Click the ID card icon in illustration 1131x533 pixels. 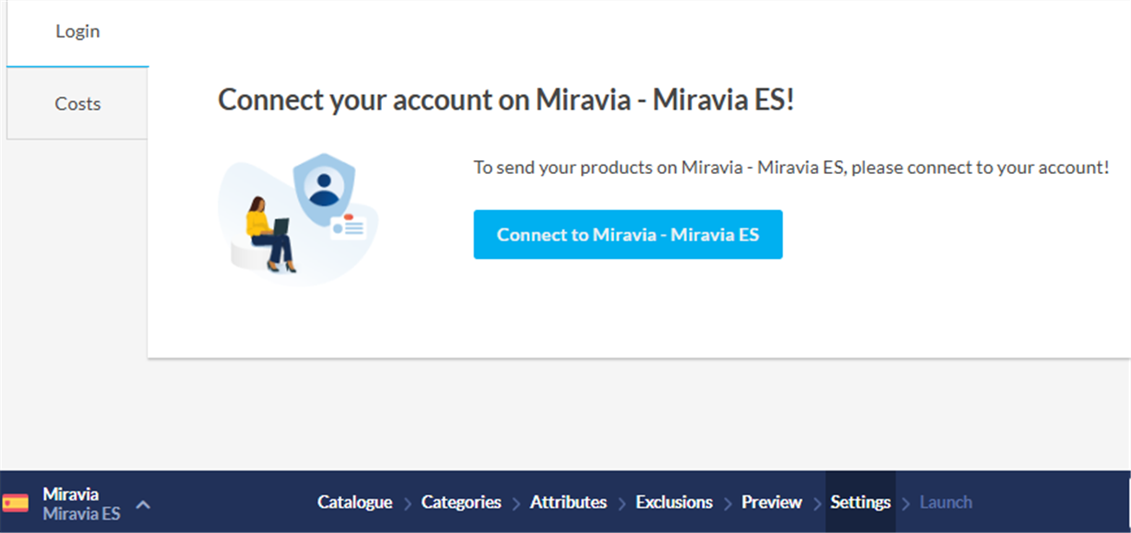coord(348,226)
